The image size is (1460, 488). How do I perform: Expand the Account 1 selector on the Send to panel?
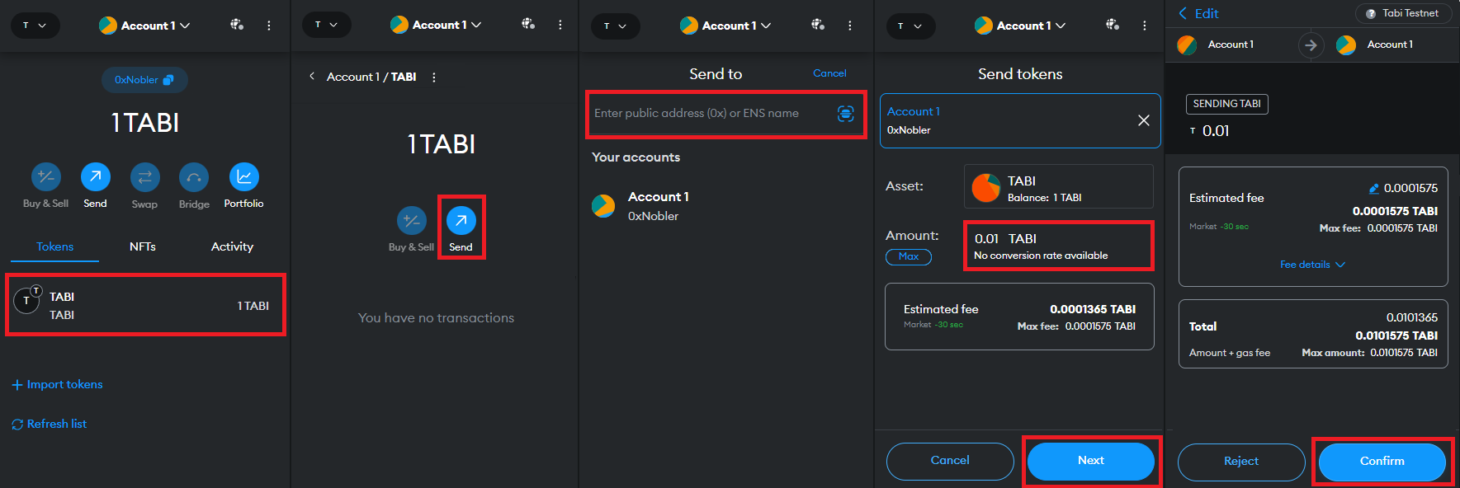click(725, 26)
